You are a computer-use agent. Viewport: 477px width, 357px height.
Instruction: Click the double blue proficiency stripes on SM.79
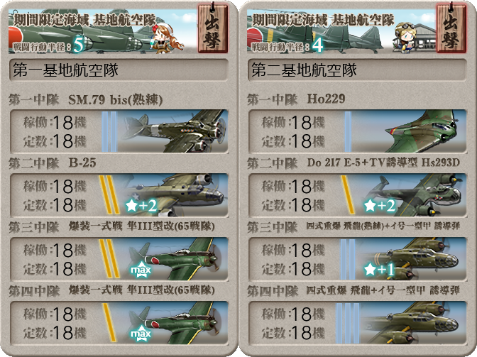tap(109, 131)
